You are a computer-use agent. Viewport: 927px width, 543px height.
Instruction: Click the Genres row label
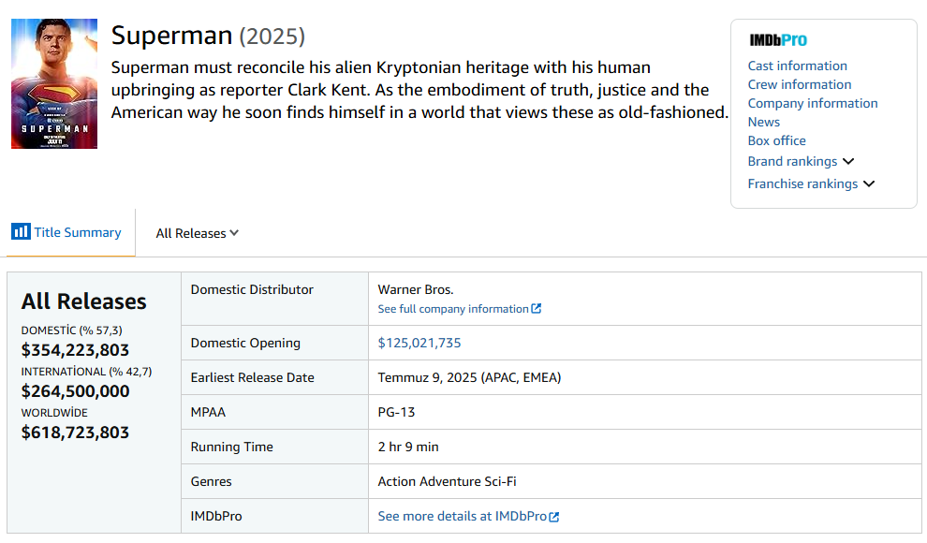coord(211,481)
